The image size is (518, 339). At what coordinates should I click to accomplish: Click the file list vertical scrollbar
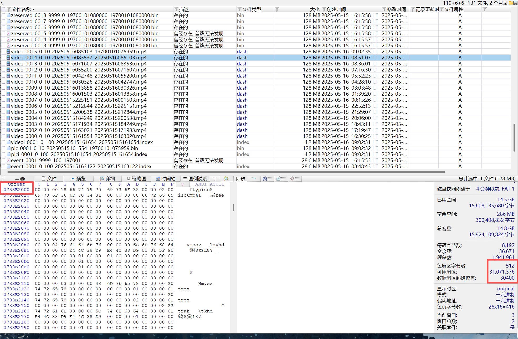click(x=514, y=137)
